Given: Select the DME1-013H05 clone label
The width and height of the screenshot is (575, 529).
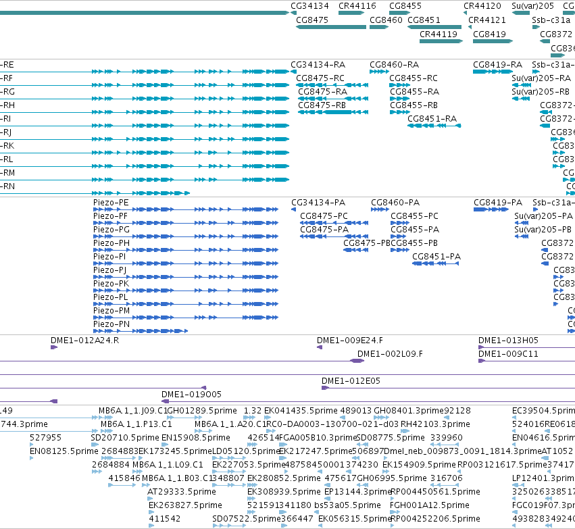Looking at the screenshot, I should pos(508,341).
